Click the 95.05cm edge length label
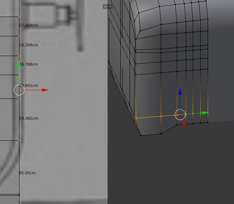 coord(27,173)
